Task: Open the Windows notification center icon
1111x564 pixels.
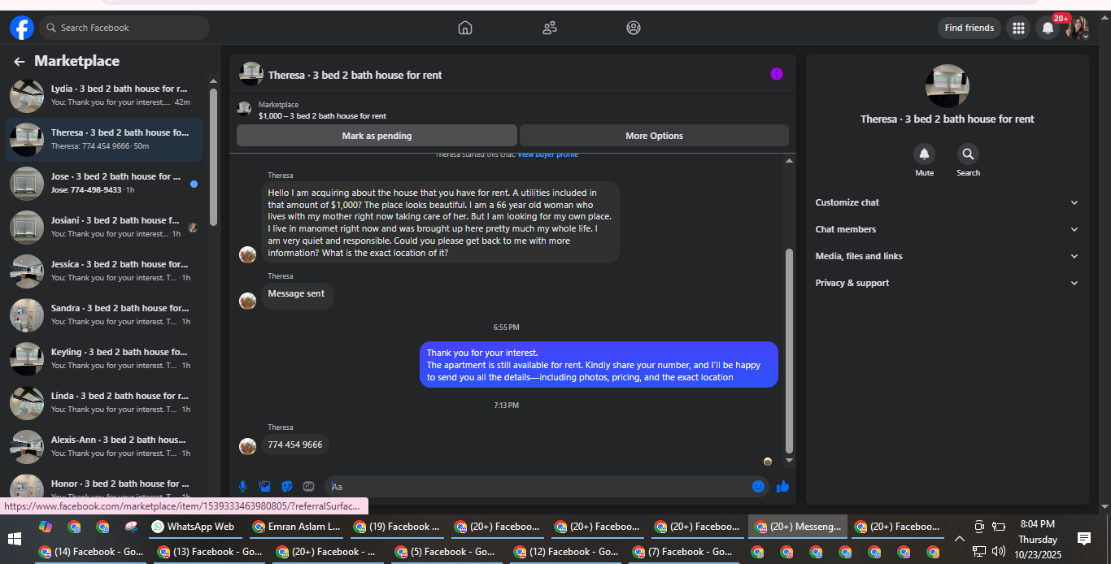Action: [x=1083, y=538]
